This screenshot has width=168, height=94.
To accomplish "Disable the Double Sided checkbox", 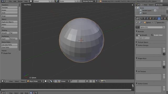I will (152, 35).
